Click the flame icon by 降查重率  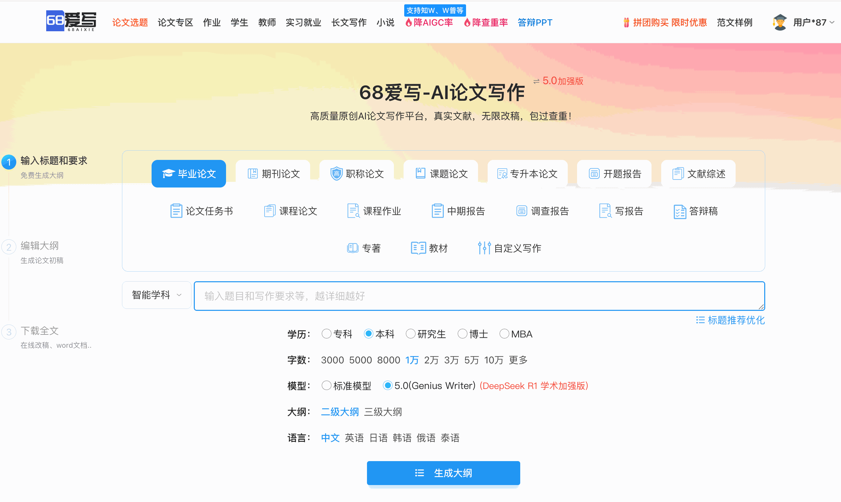pos(467,23)
